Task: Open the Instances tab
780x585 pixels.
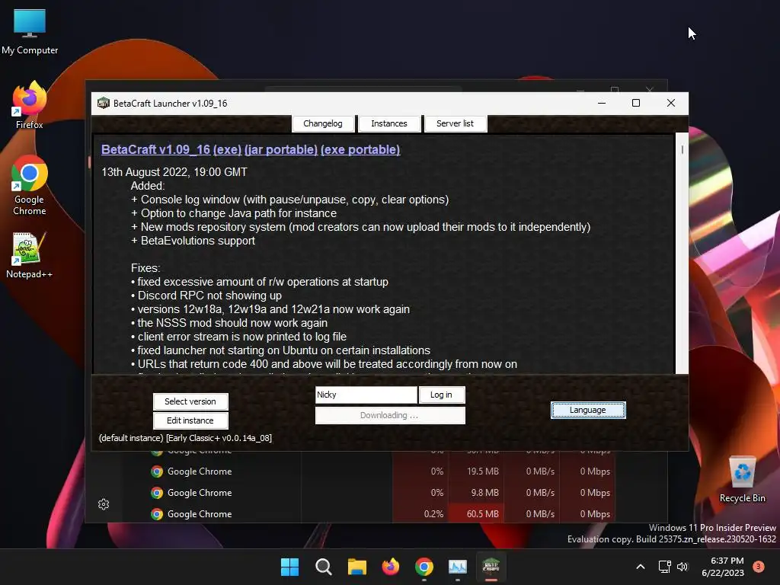Action: [x=389, y=123]
